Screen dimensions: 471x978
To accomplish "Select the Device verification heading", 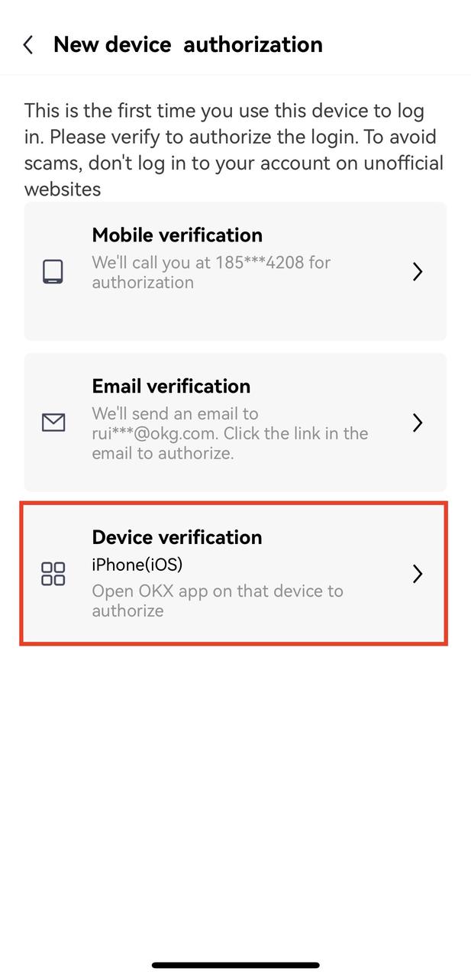I will coord(177,537).
